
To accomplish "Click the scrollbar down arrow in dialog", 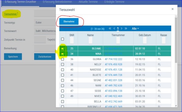I will [176, 106].
